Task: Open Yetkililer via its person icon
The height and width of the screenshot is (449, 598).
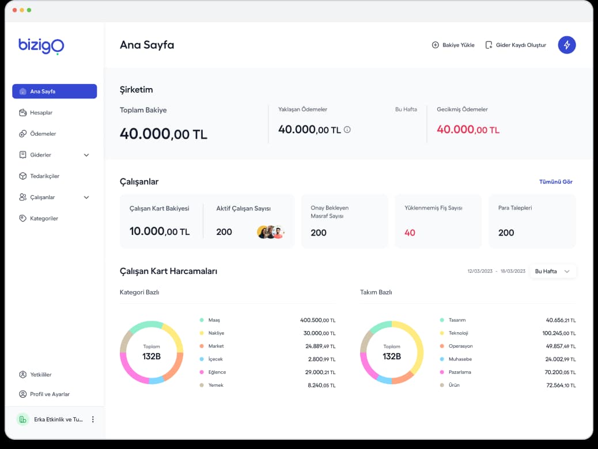Action: coord(22,375)
